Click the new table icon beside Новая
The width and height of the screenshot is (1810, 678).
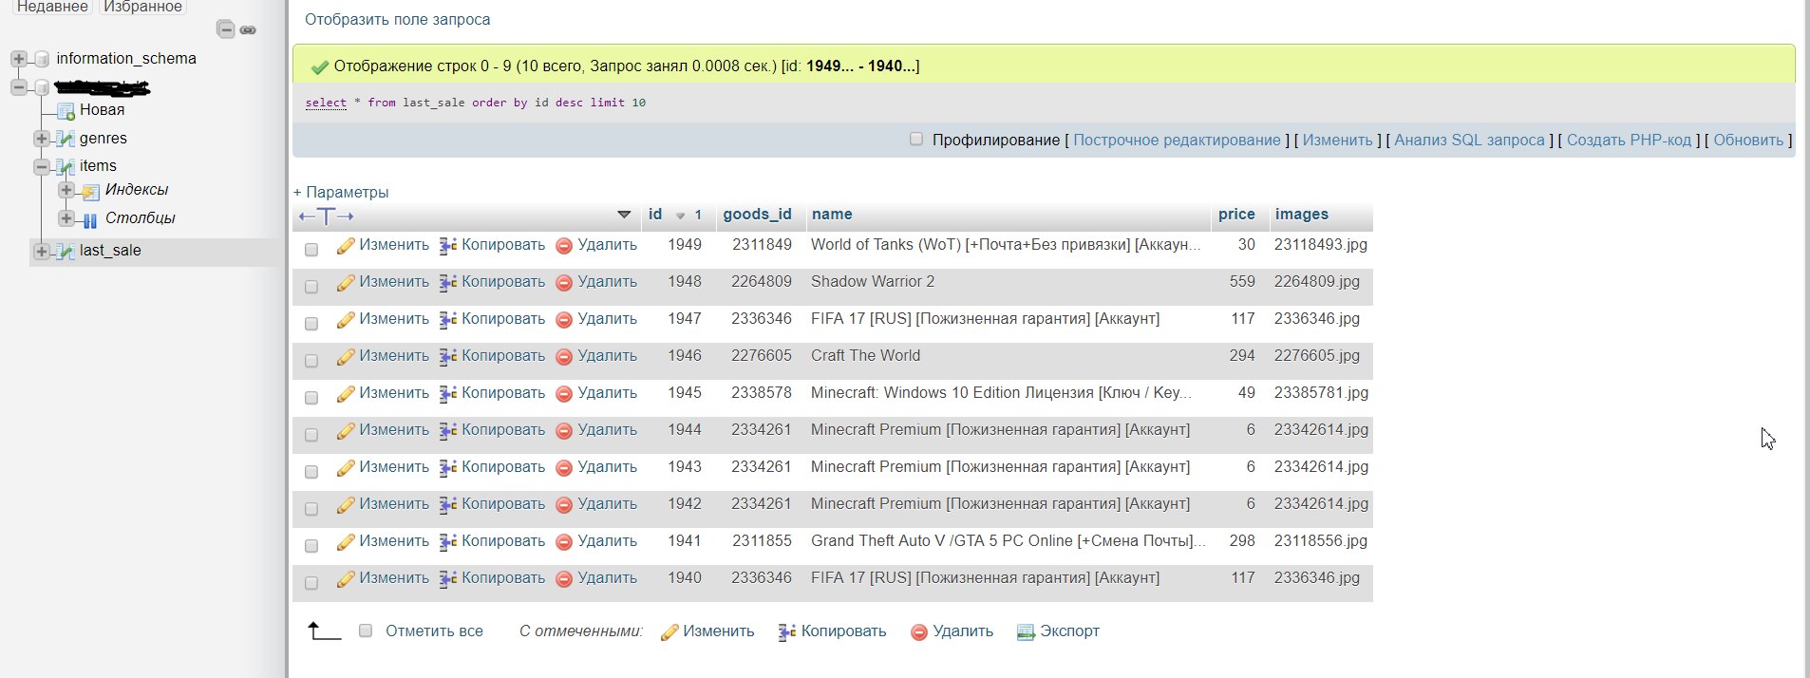click(x=66, y=111)
